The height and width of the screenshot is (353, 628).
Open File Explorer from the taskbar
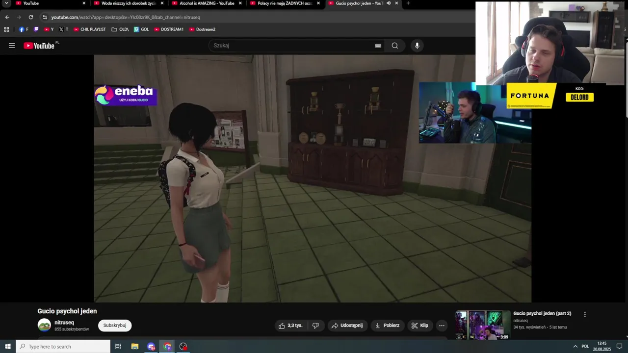pyautogui.click(x=135, y=347)
